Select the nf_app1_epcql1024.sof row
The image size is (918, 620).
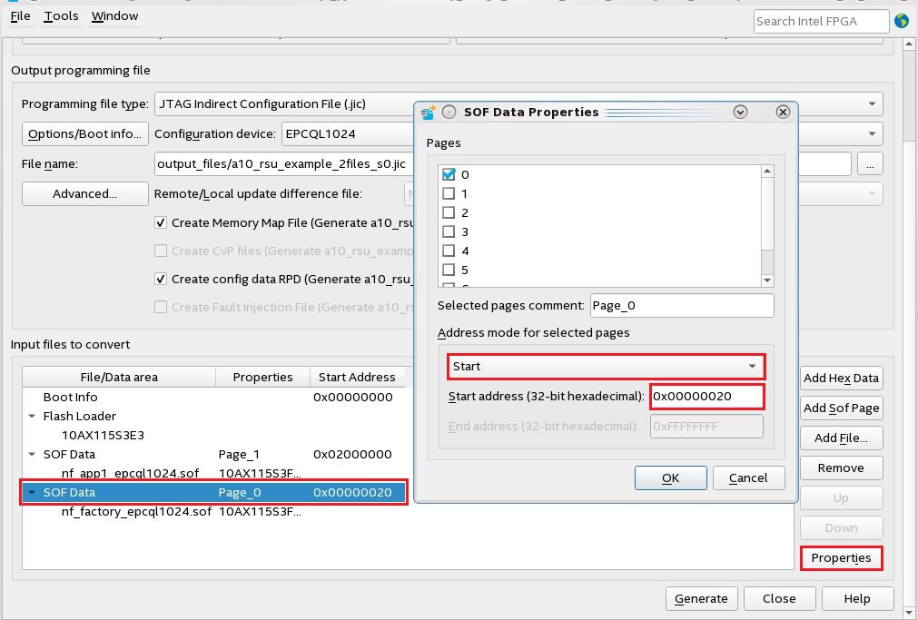coord(214,473)
